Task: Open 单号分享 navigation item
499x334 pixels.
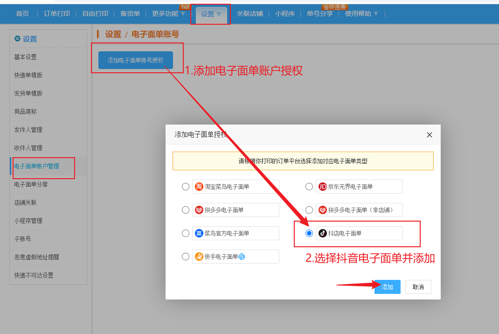Action: click(320, 14)
